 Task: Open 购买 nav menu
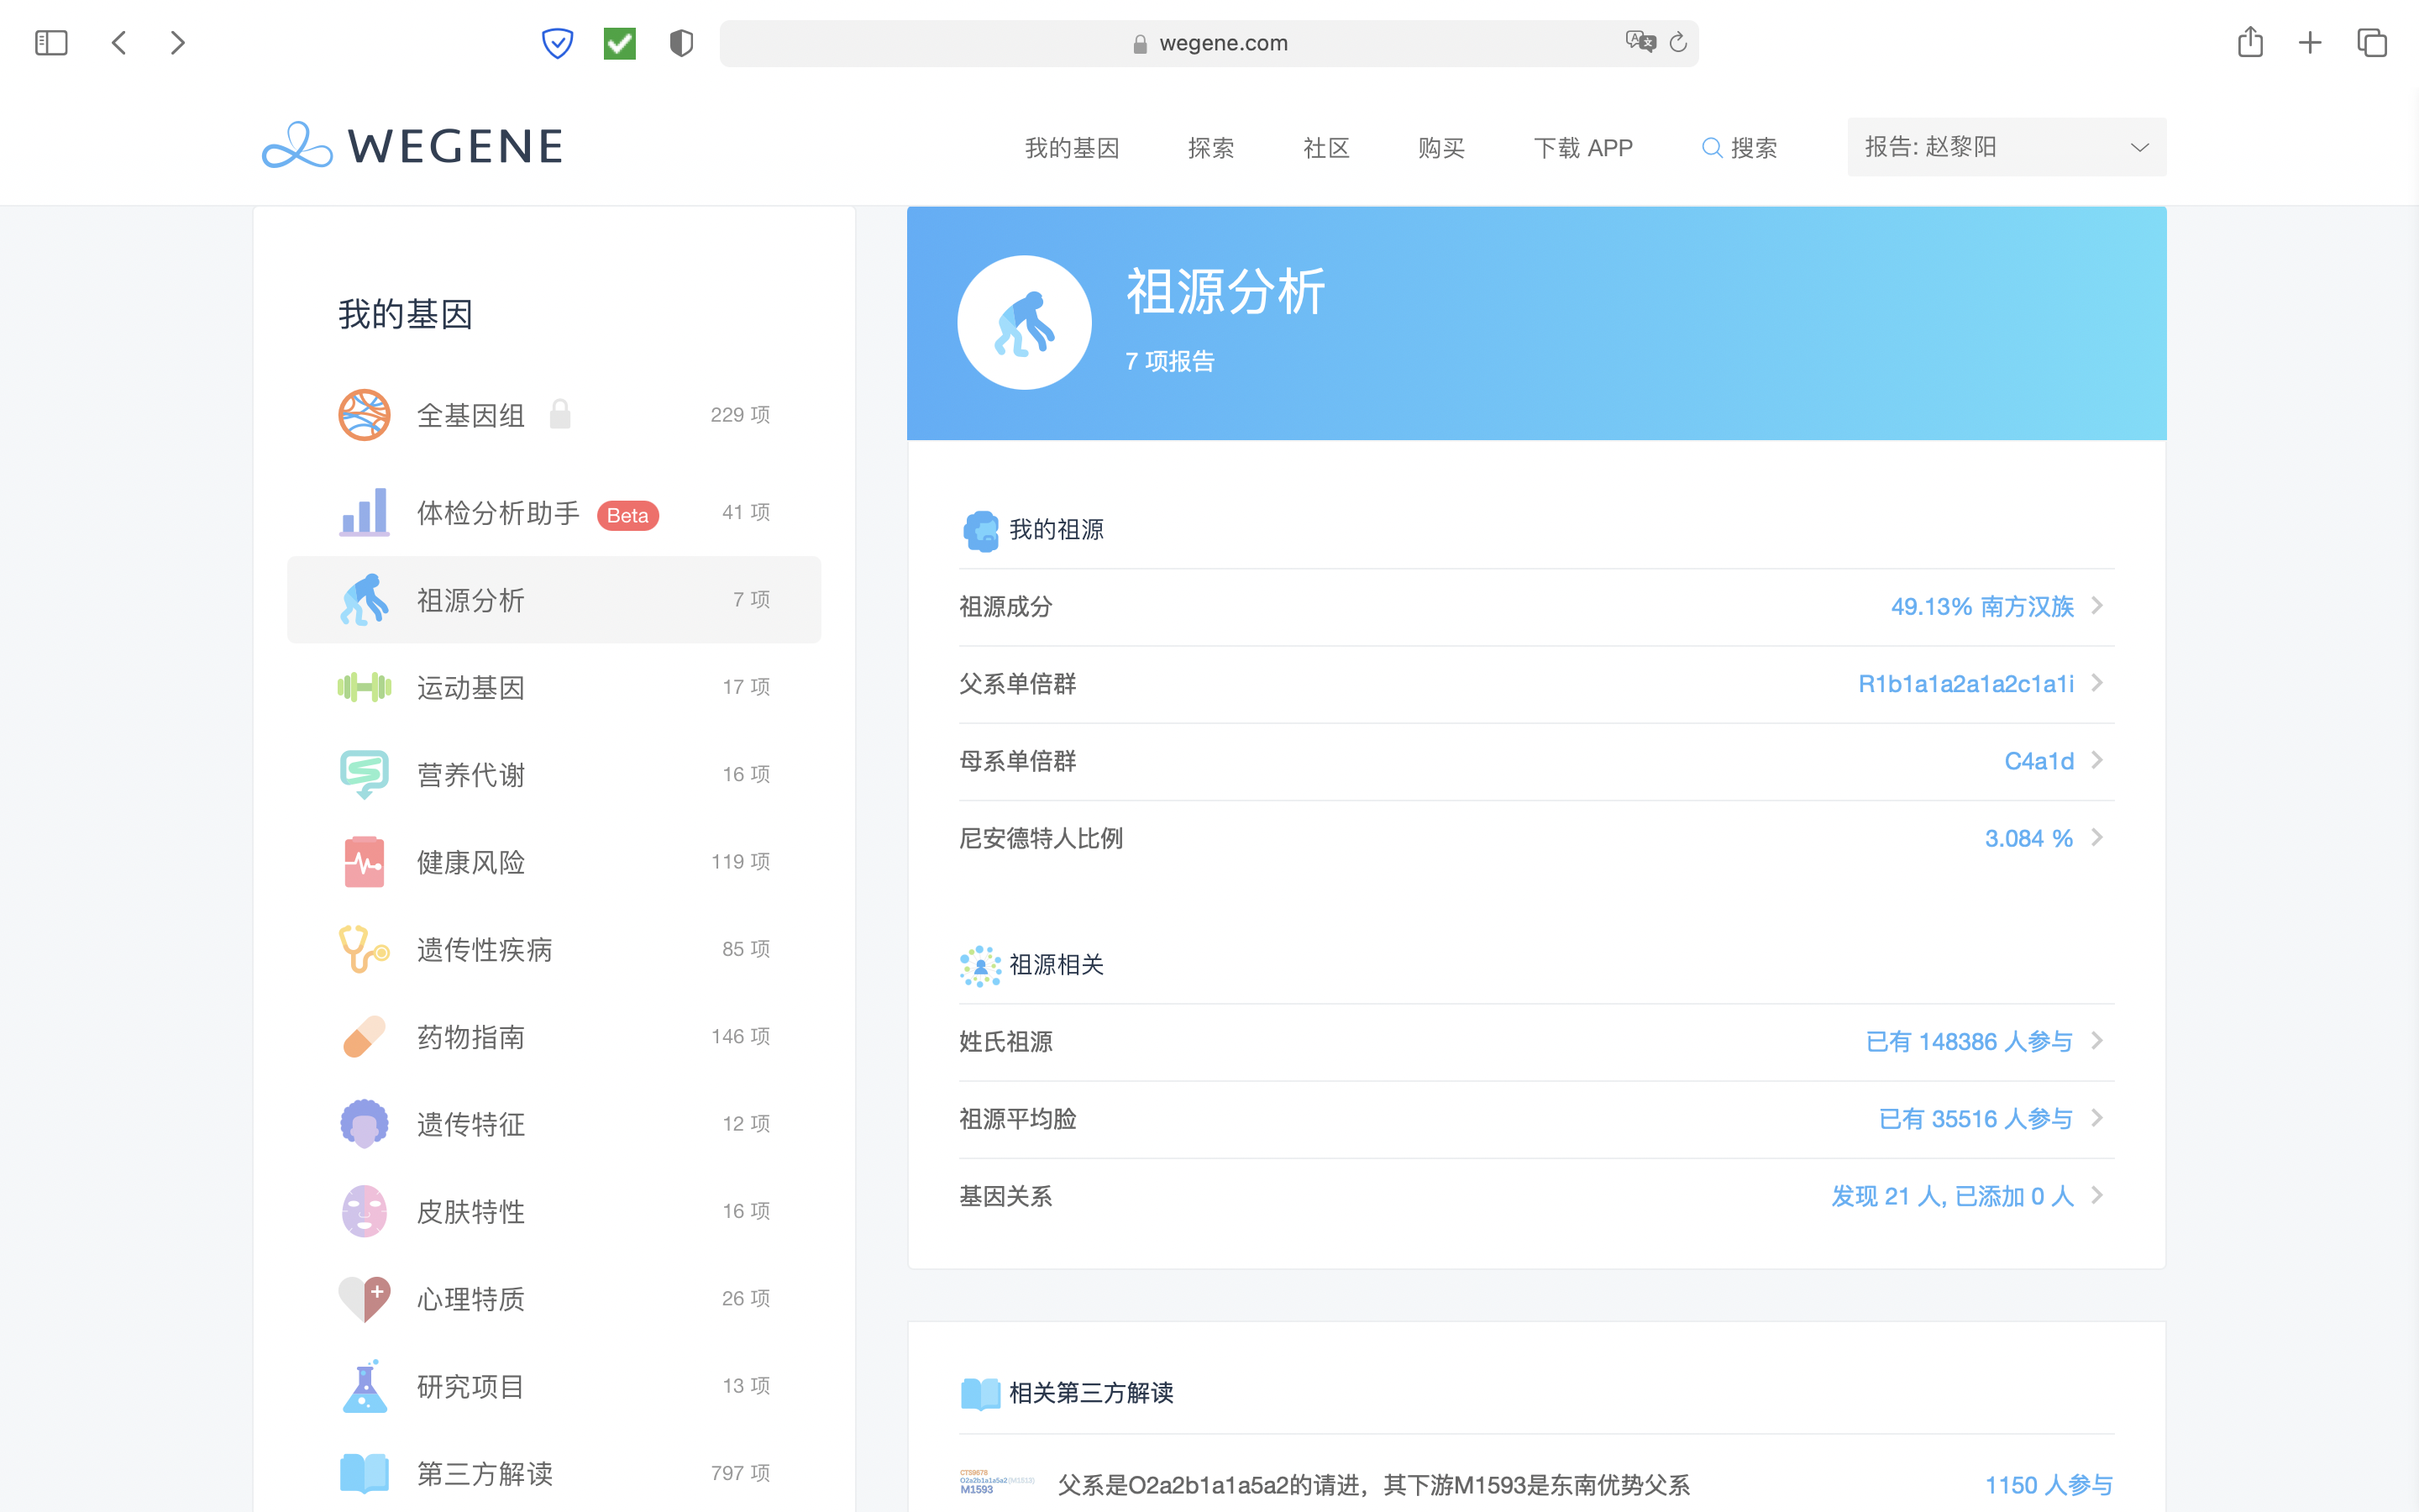pyautogui.click(x=1441, y=148)
